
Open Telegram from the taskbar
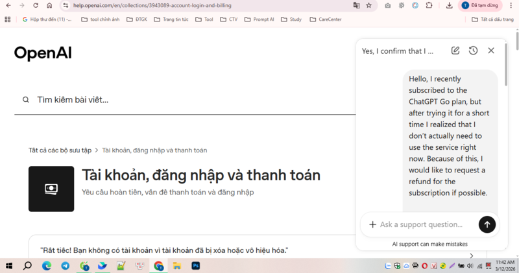coord(66,266)
